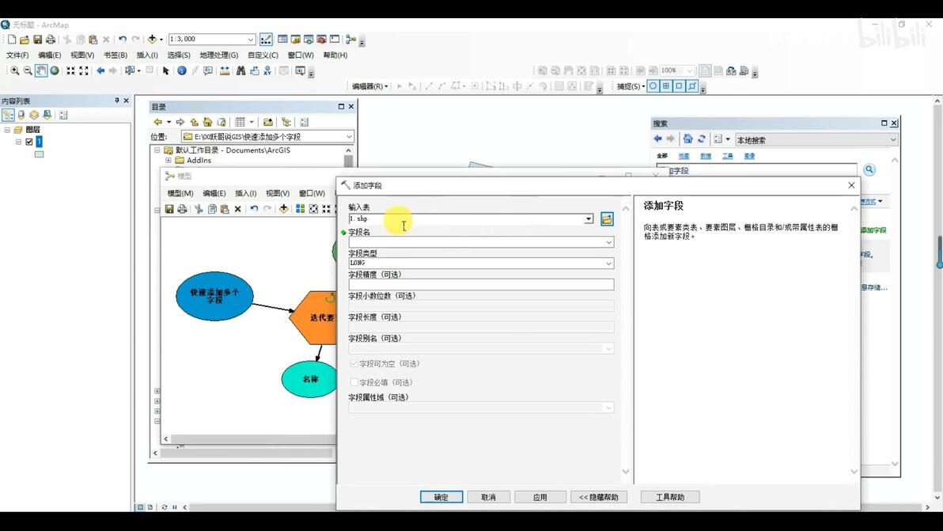Viewport: 943px width, 531px height.
Task: Toggle visibility of layer 1
Action: [28, 142]
